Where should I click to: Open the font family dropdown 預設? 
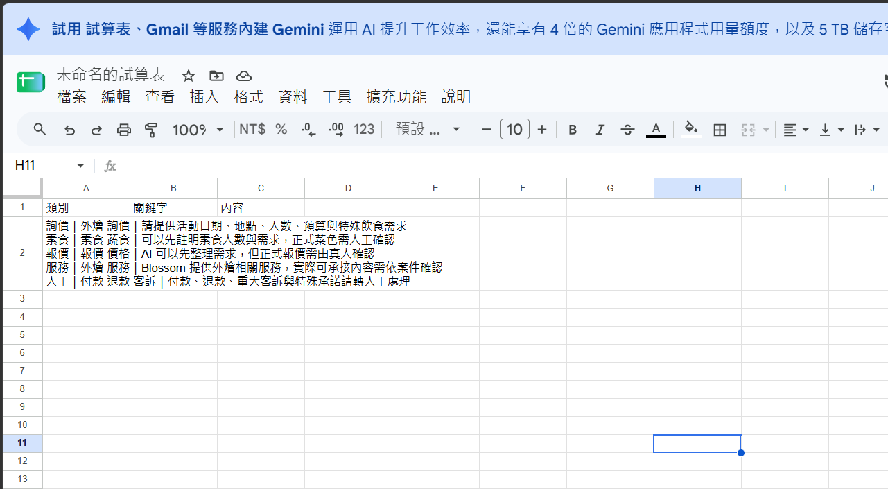coord(428,130)
